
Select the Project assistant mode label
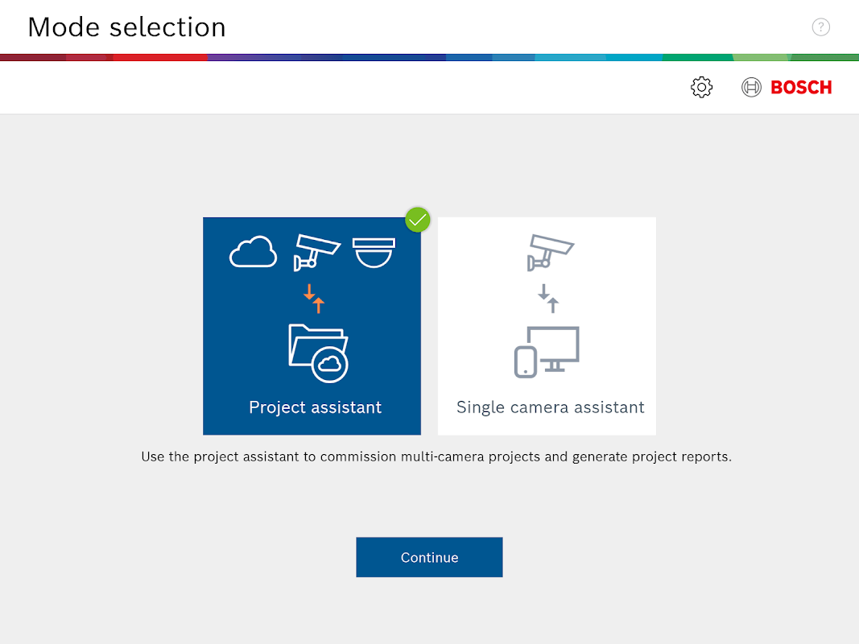pyautogui.click(x=315, y=407)
